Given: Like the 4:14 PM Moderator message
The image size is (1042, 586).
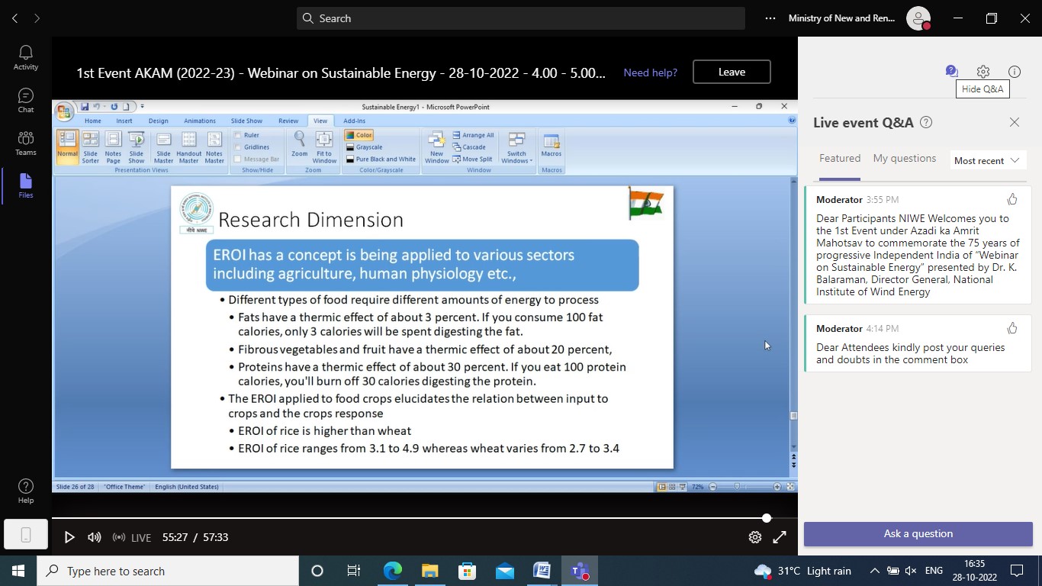Looking at the screenshot, I should pyautogui.click(x=1012, y=328).
